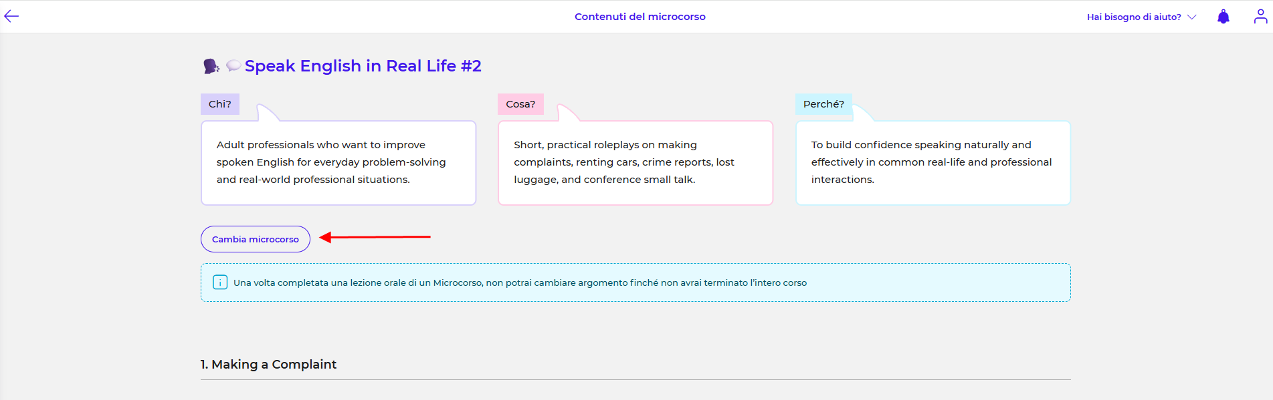Click the card describing adult professionals

[x=338, y=162]
